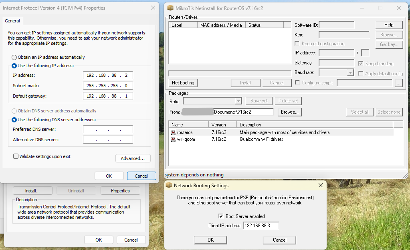Select Use the following IP address
The width and height of the screenshot is (410, 250).
[14, 66]
